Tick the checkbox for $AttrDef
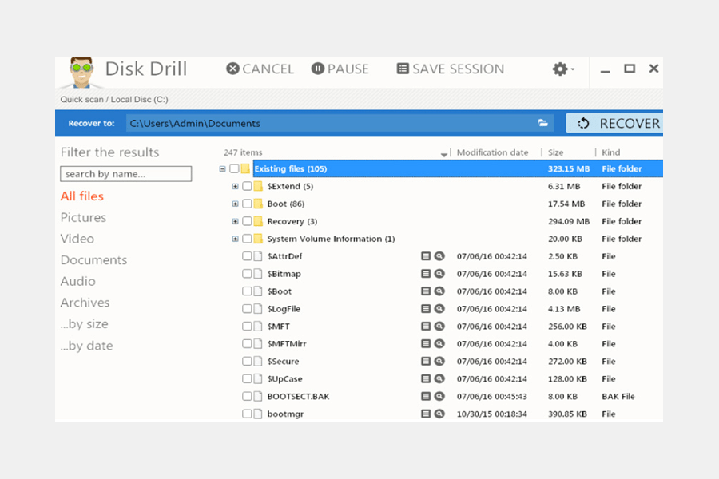The height and width of the screenshot is (479, 719). click(247, 255)
